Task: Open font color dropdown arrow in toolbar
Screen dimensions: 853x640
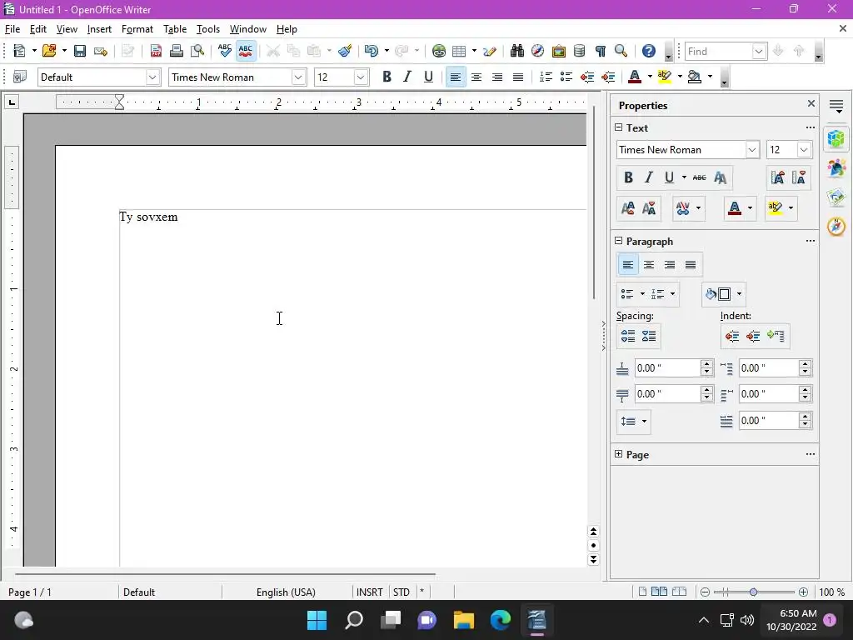Action: [x=650, y=77]
